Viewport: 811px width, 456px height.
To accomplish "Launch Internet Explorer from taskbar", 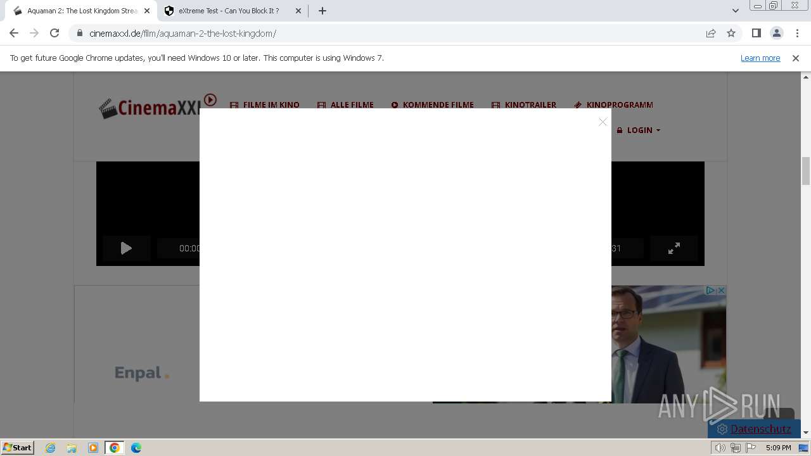I will [51, 448].
